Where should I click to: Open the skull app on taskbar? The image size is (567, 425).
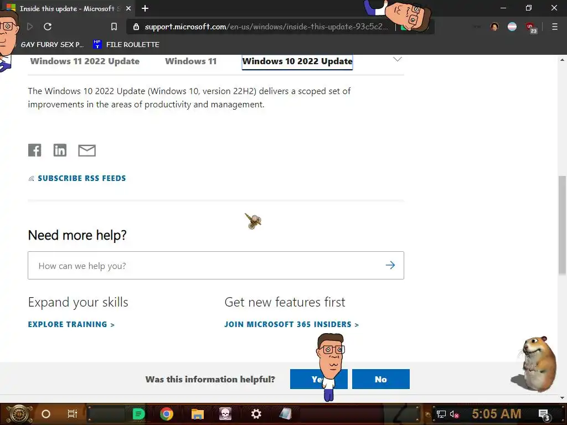[x=225, y=414]
